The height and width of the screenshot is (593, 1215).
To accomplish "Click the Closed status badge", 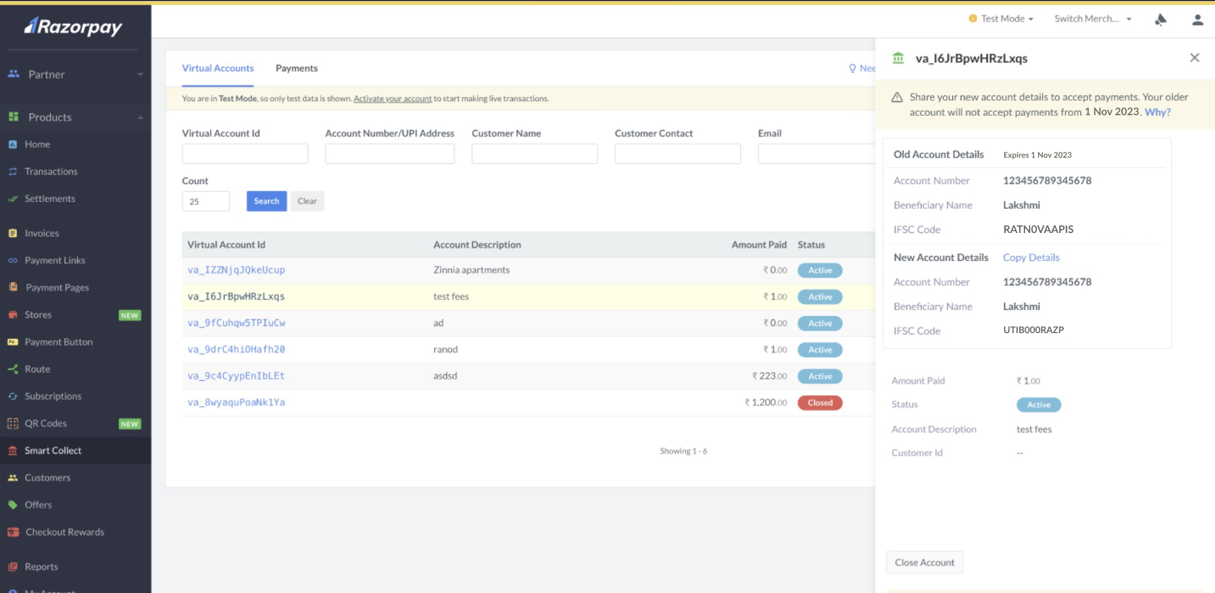I will pyautogui.click(x=820, y=403).
